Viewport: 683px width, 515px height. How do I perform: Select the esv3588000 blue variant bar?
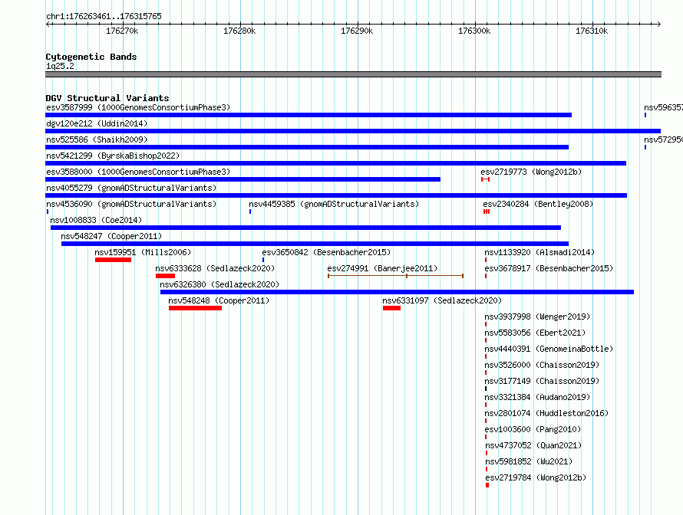243,179
